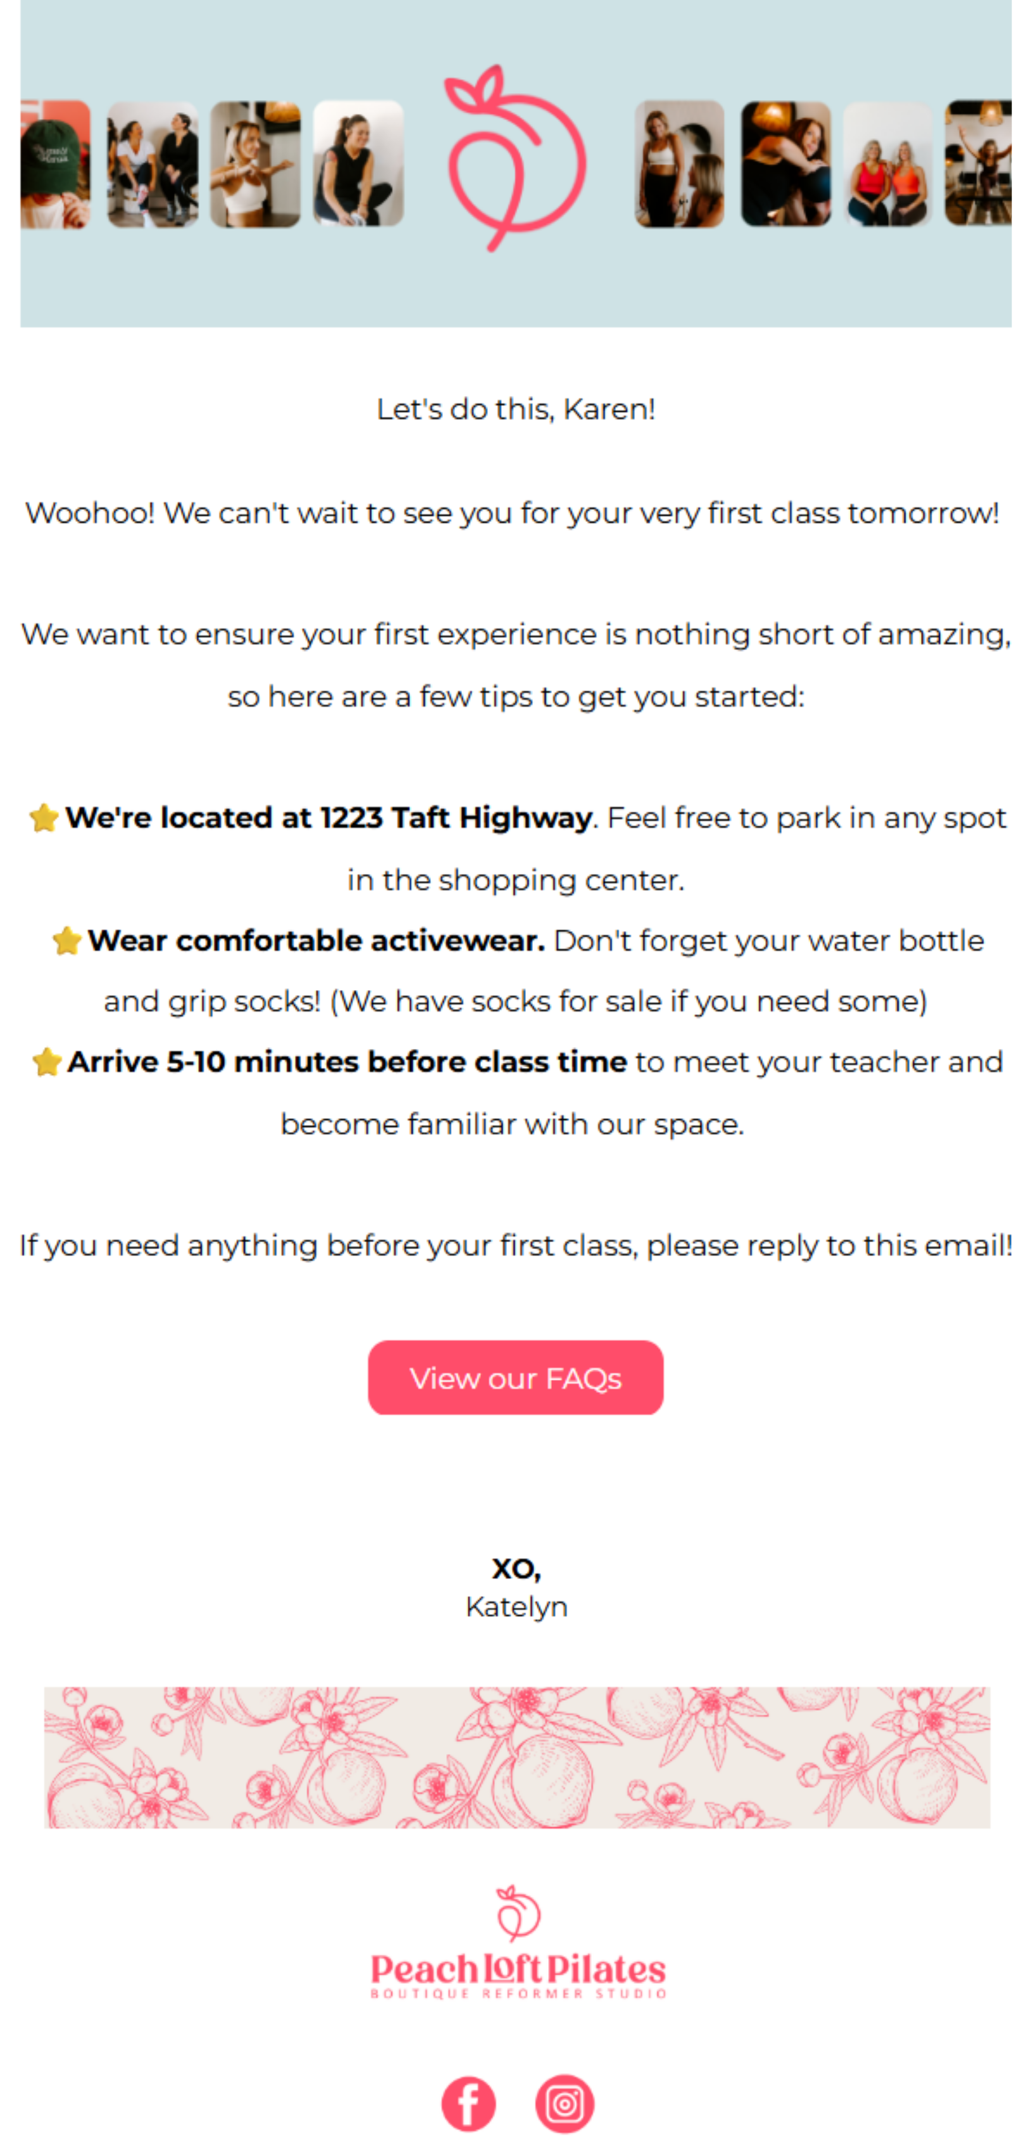Click the 'Let's do this, Karen!' greeting
Viewport: 1031px width, 2153px height.
(516, 409)
